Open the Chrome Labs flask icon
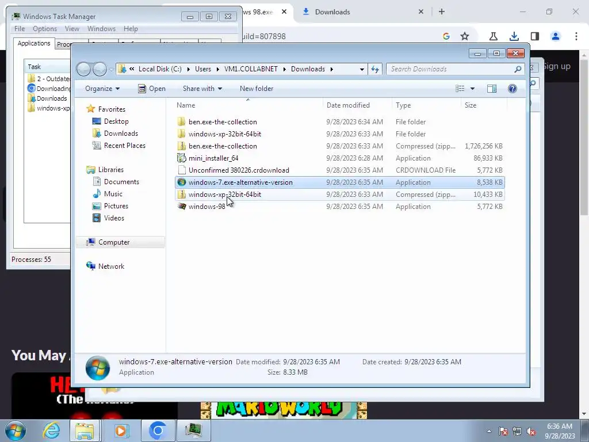This screenshot has height=442, width=589. [x=493, y=36]
